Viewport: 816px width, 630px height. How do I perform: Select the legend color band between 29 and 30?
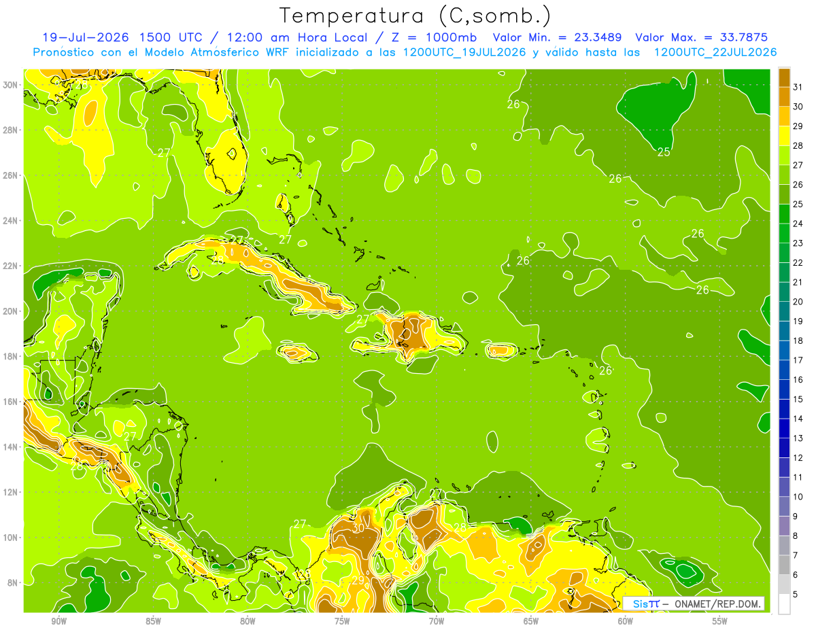tap(784, 116)
